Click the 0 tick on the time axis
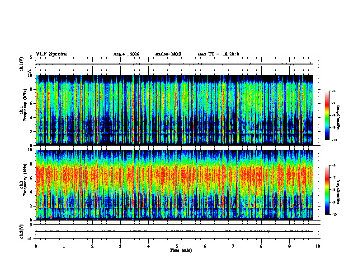 pyautogui.click(x=36, y=246)
